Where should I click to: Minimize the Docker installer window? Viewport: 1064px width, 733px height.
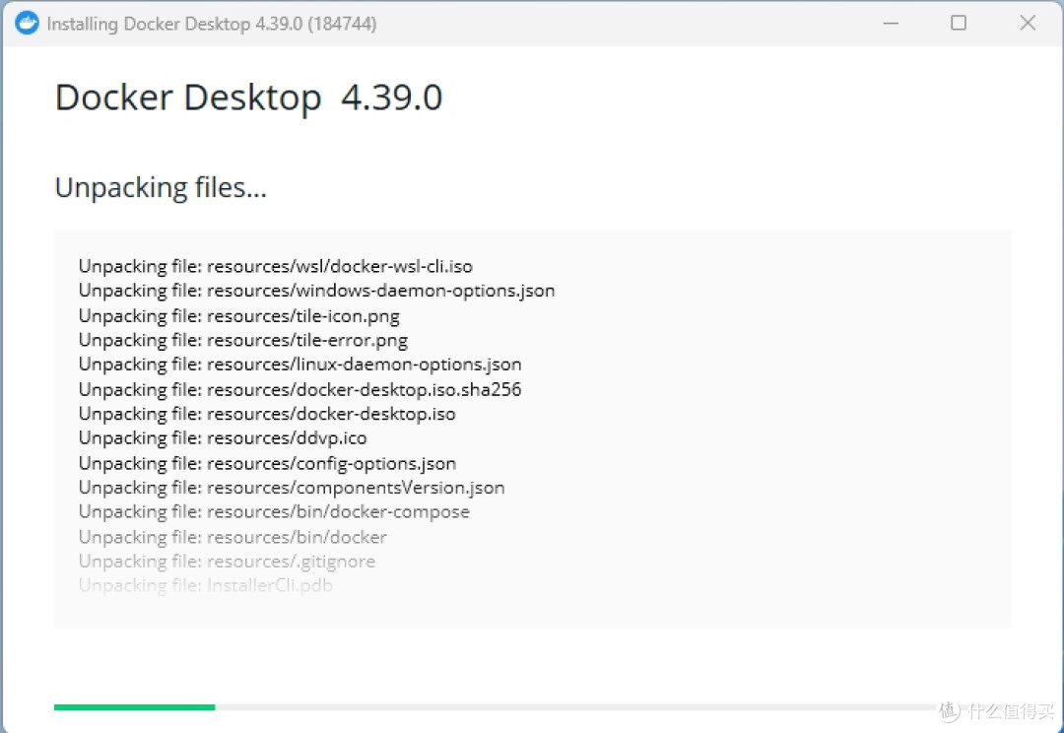pyautogui.click(x=891, y=23)
